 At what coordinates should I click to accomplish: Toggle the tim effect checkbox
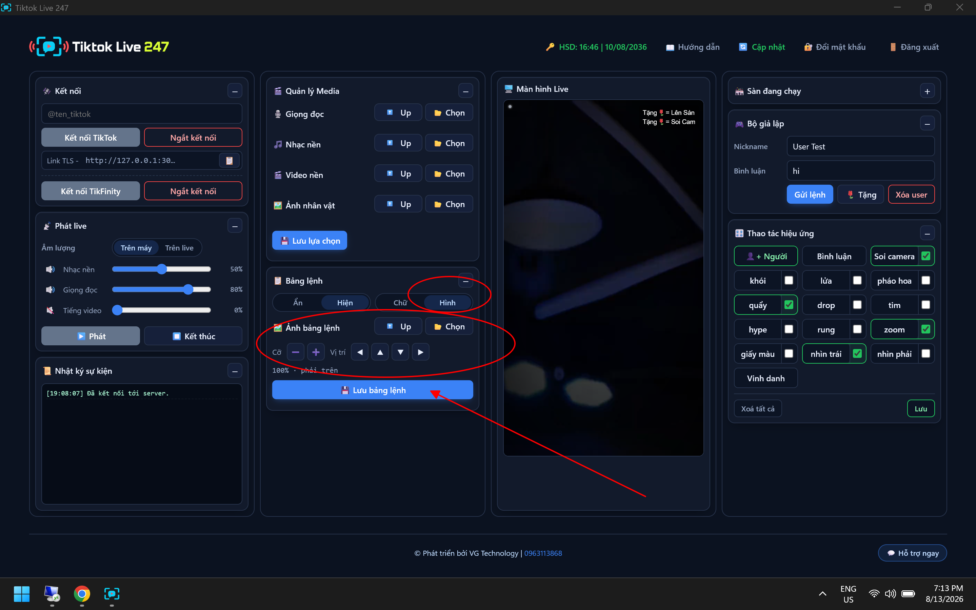pyautogui.click(x=926, y=305)
